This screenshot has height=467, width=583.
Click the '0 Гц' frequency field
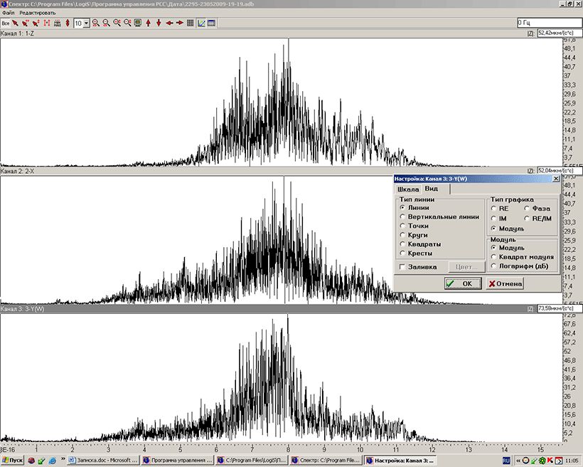pos(547,23)
